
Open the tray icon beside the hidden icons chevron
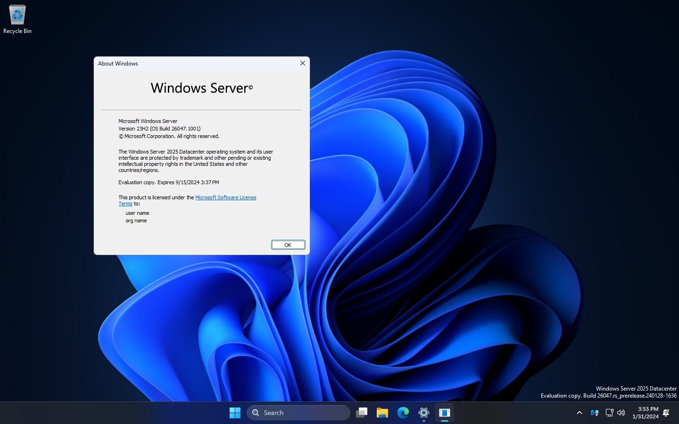click(595, 413)
